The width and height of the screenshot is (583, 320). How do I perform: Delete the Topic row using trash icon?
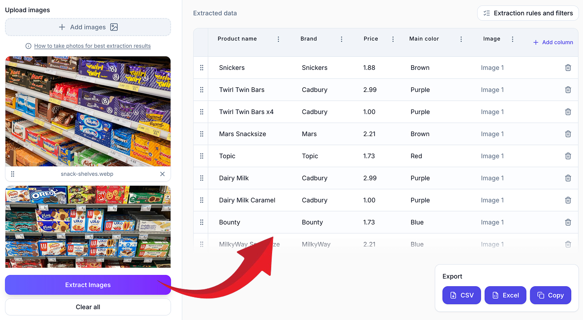point(568,156)
